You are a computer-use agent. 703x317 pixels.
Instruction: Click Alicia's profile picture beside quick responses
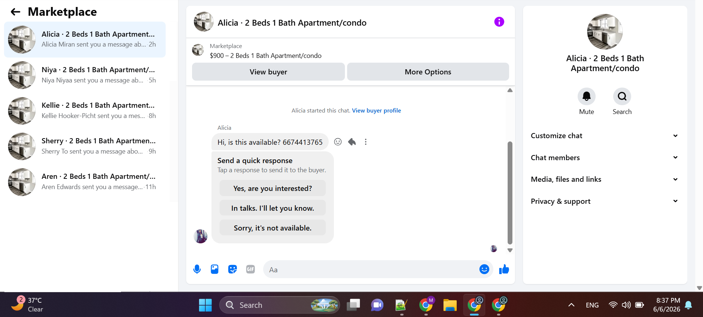(200, 236)
